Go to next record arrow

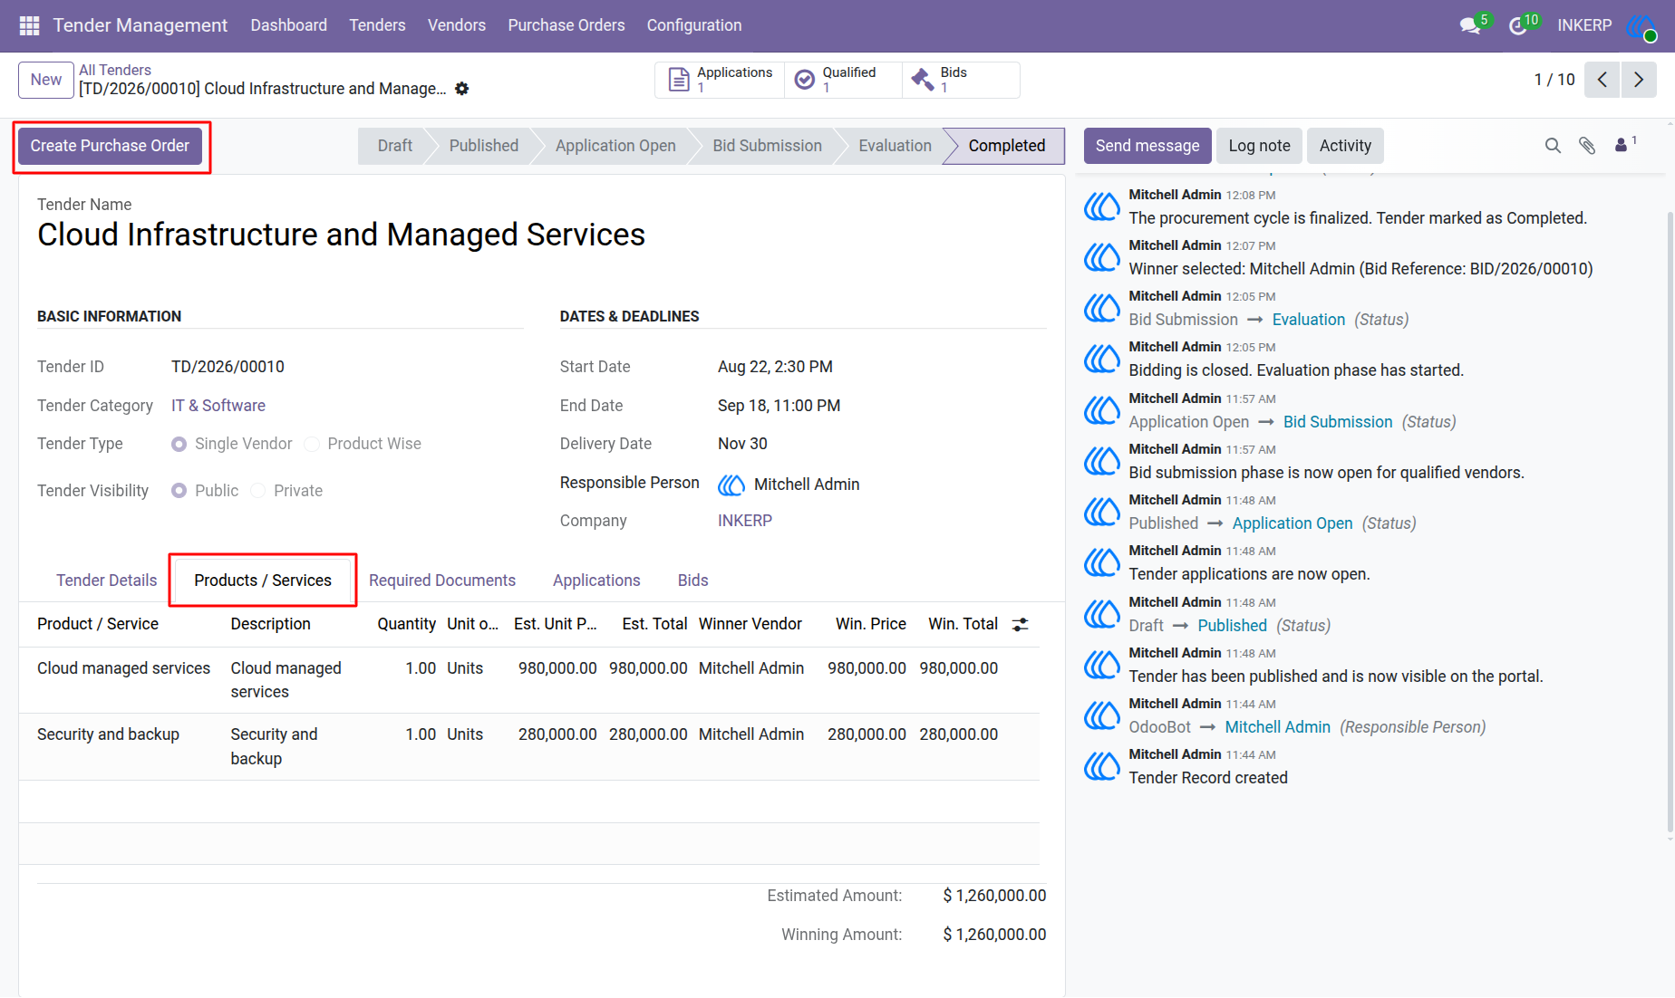[x=1639, y=80]
